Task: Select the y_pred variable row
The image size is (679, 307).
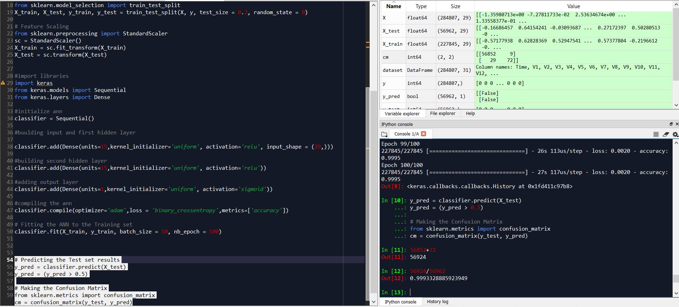Action: [526, 96]
